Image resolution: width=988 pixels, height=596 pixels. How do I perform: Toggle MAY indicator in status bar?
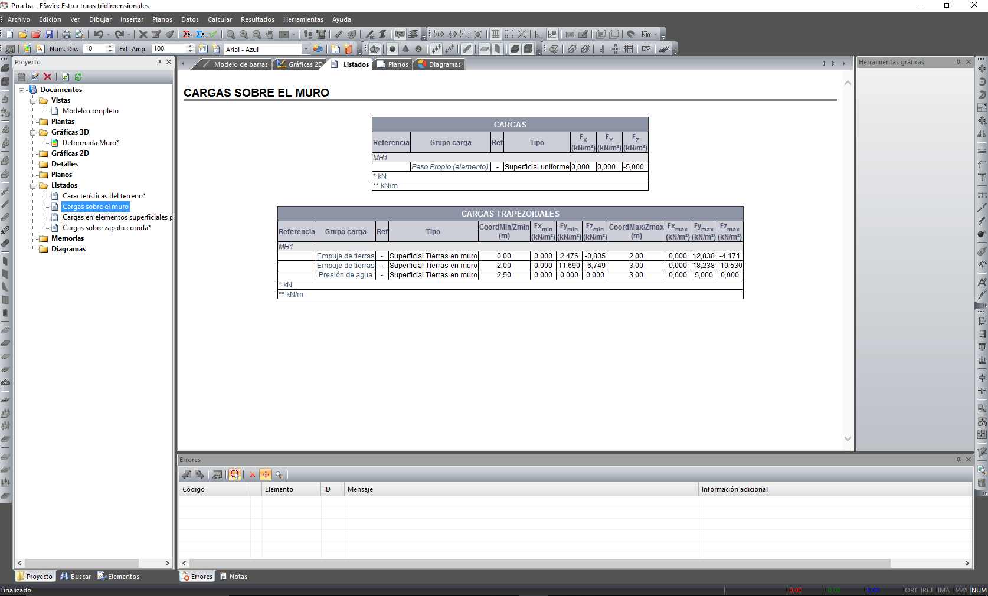(961, 590)
